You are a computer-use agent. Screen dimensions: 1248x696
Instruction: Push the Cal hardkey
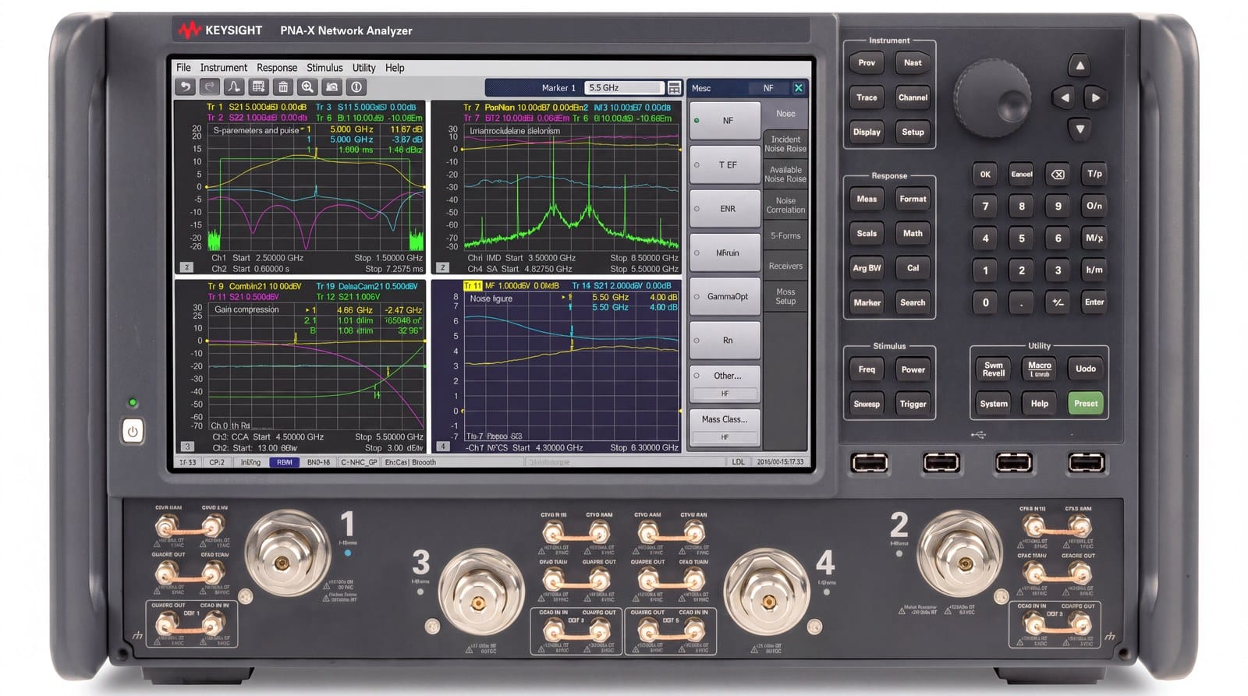913,268
